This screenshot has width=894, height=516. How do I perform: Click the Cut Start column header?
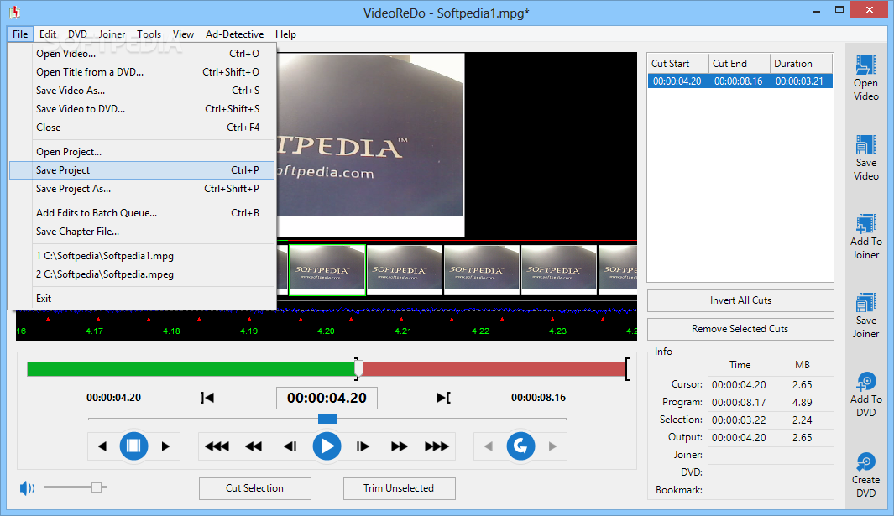[x=678, y=63]
